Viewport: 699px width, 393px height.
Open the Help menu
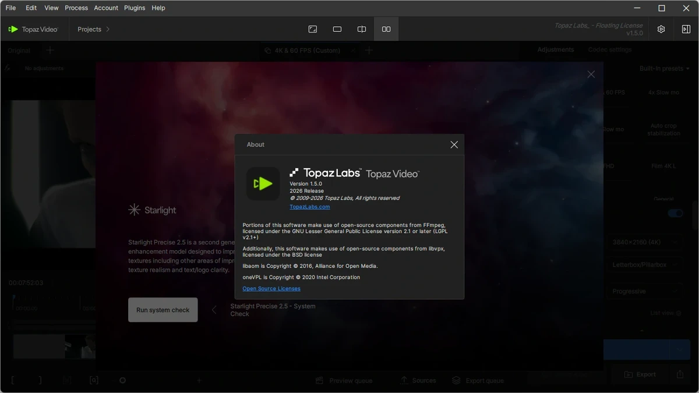158,8
